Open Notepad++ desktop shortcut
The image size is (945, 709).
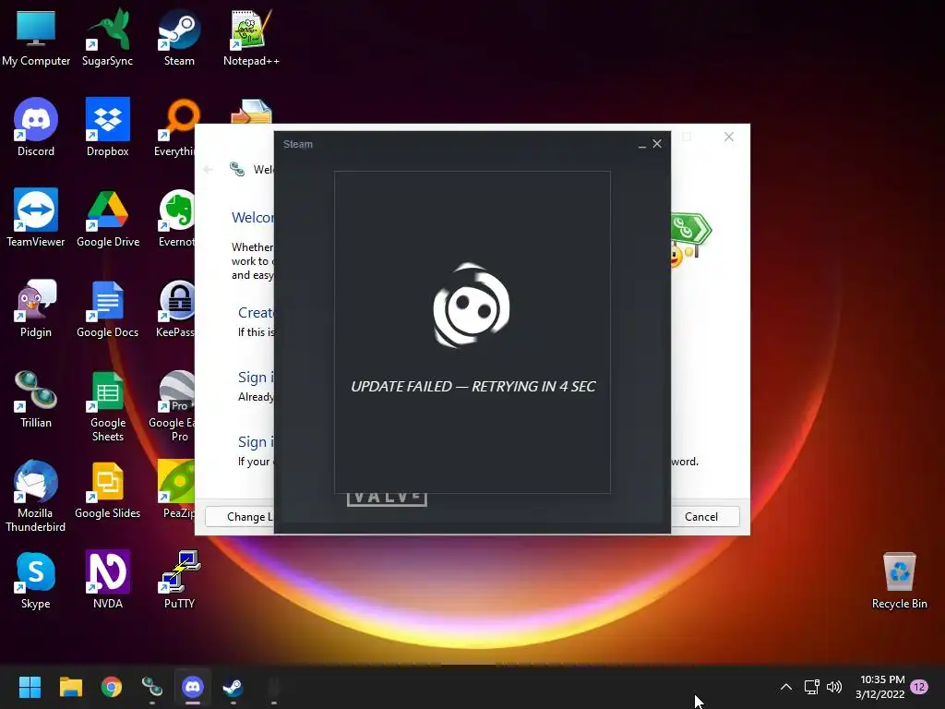(x=251, y=37)
